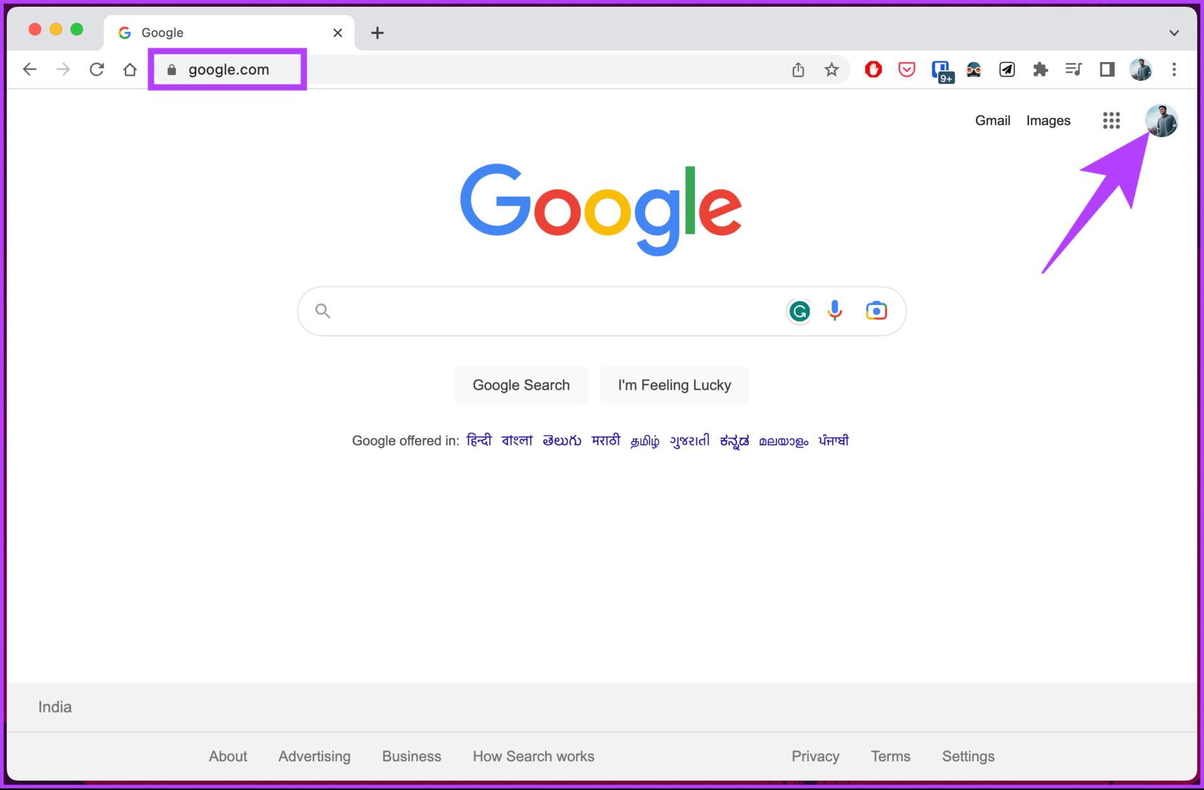Click the I'm Feeling Lucky button

click(674, 385)
